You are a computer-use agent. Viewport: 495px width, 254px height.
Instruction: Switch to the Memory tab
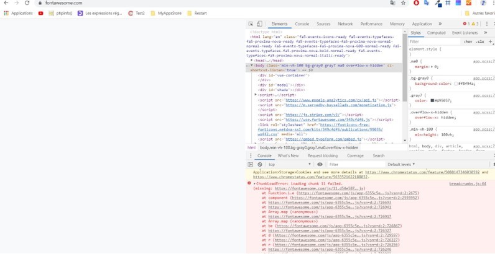[397, 24]
